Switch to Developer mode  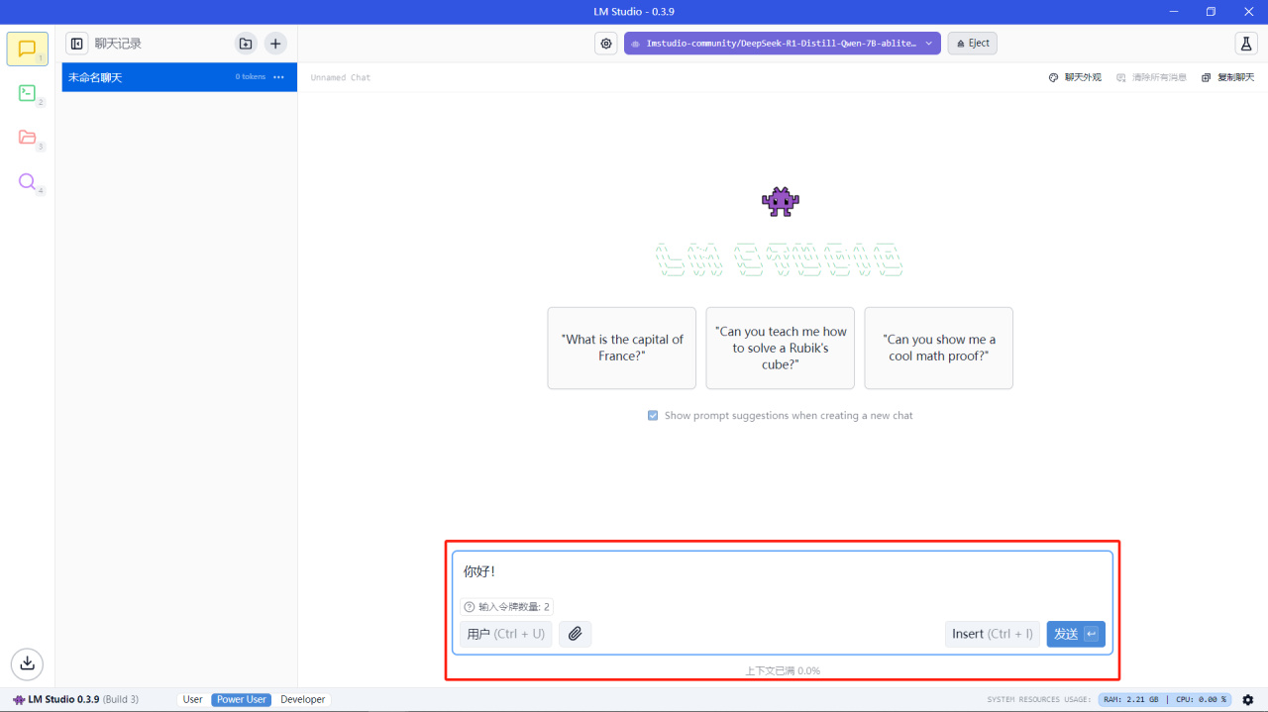(x=302, y=700)
